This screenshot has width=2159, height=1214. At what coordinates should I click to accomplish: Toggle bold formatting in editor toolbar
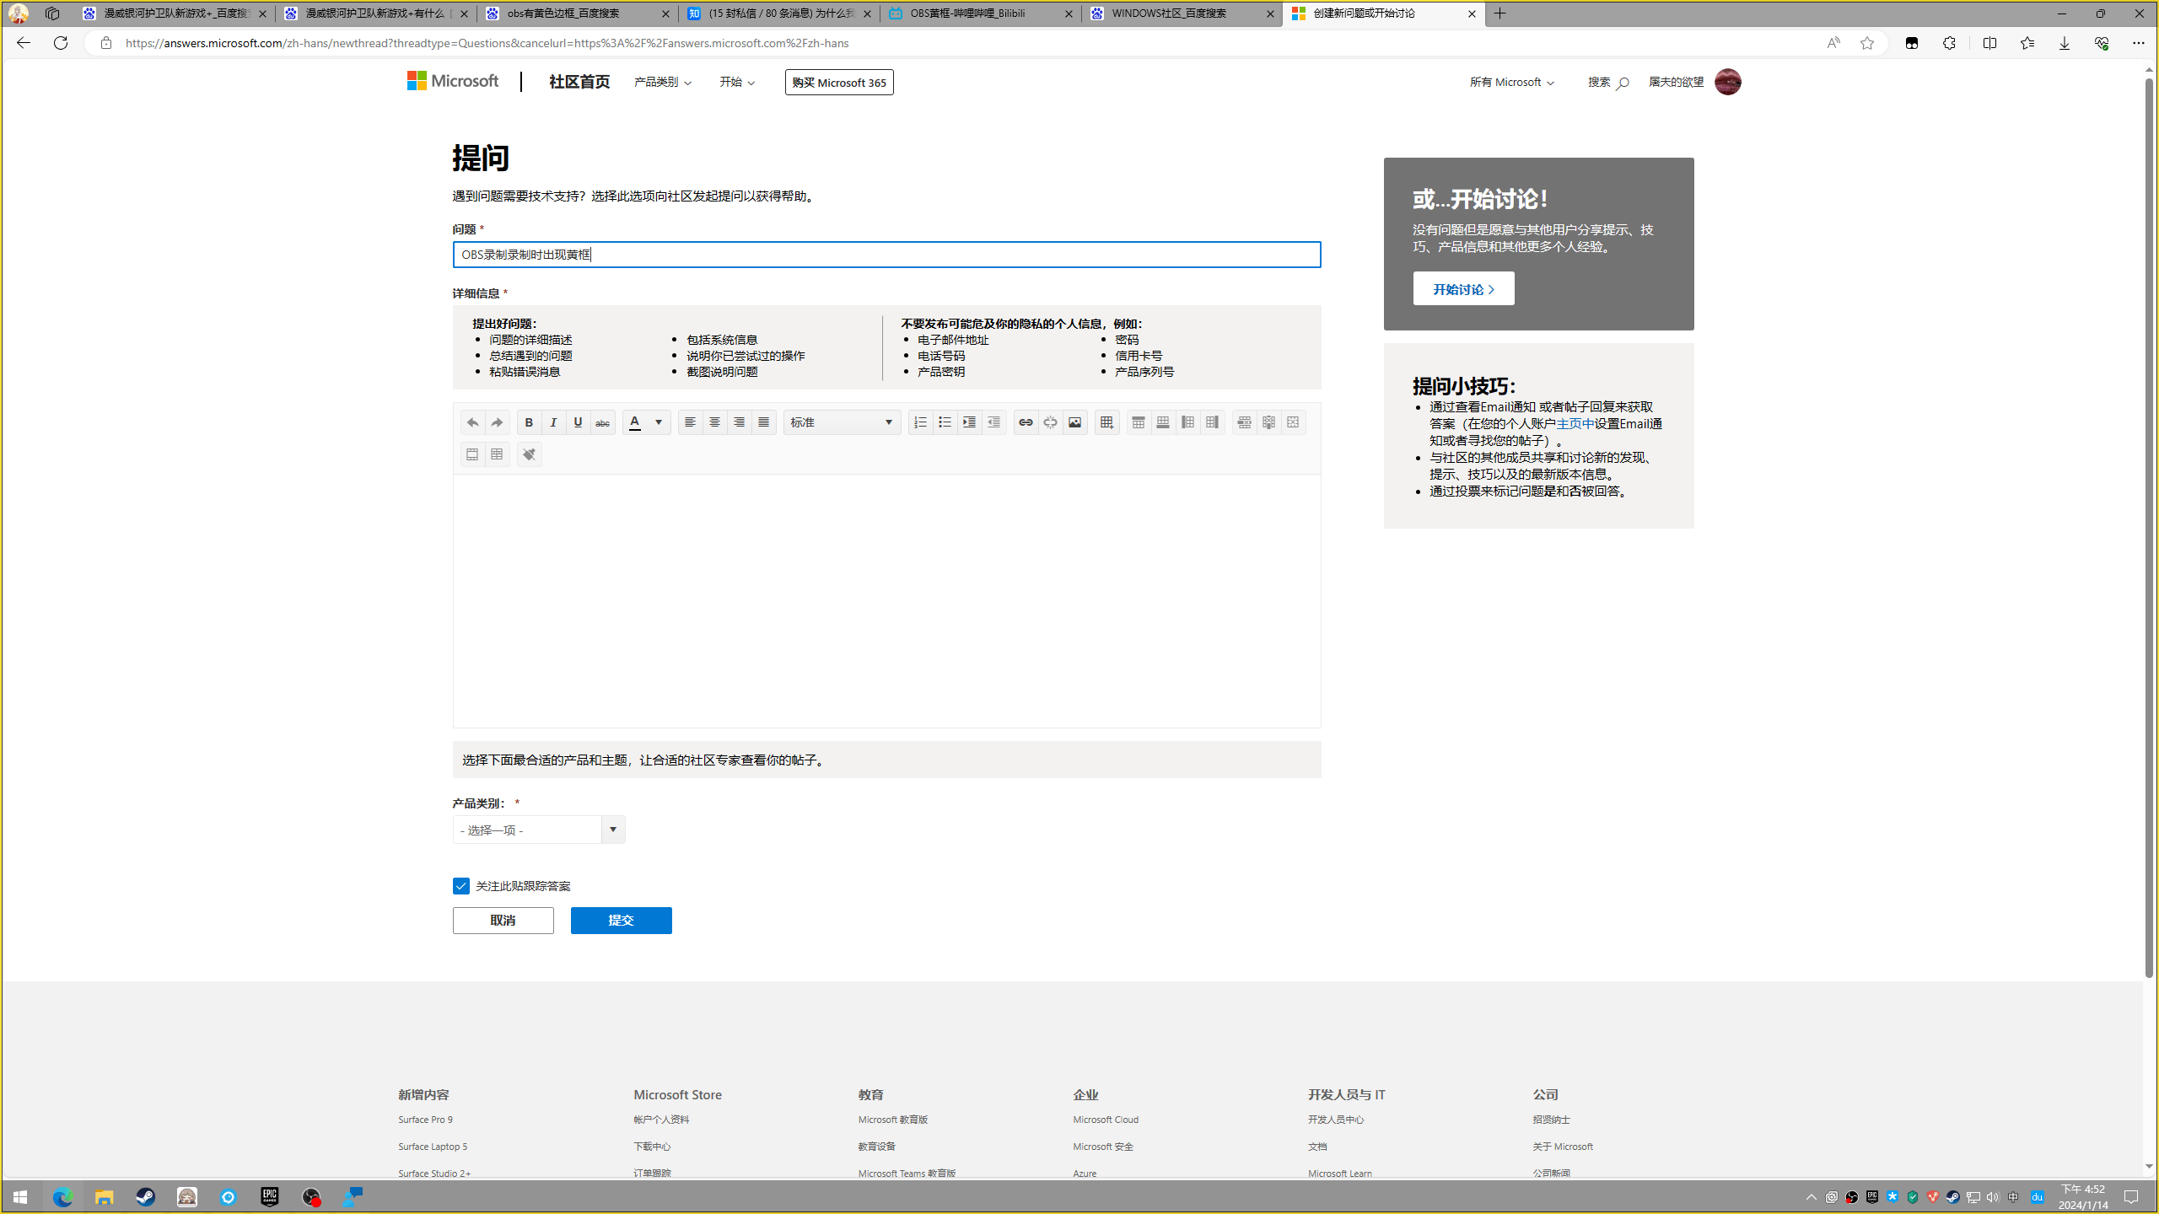click(529, 422)
